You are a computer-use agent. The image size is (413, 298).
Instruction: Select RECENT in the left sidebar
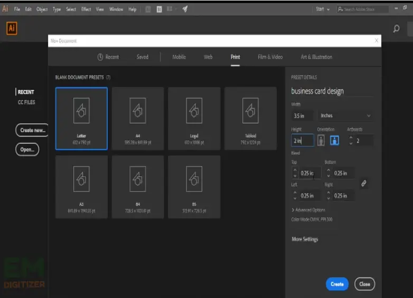click(x=26, y=92)
